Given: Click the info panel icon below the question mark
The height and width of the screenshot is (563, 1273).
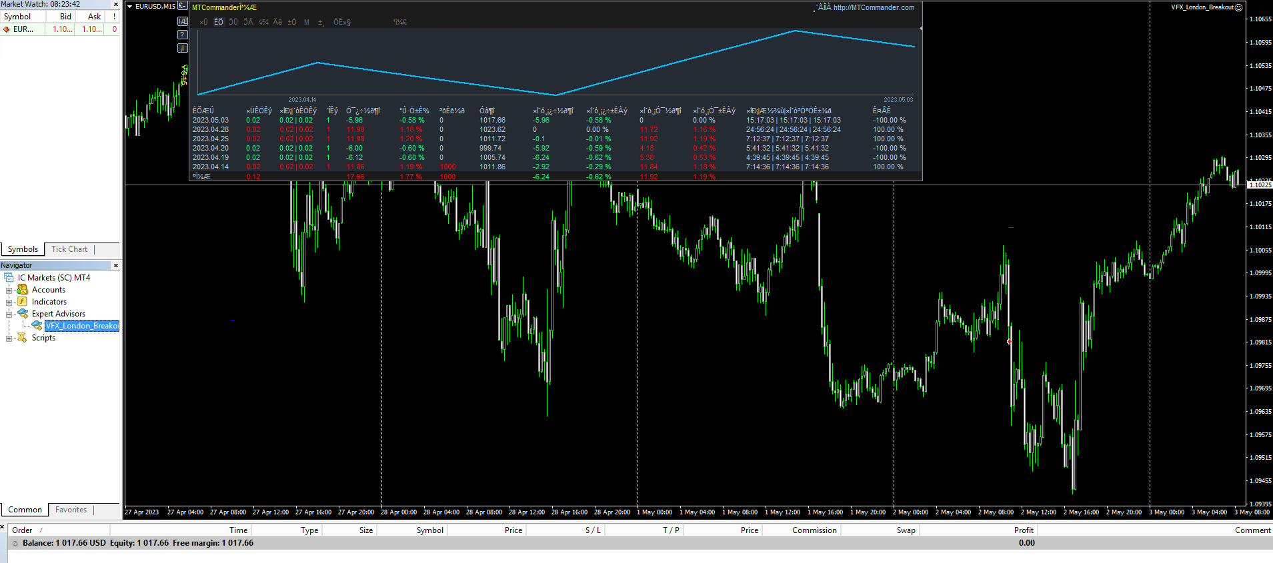Looking at the screenshot, I should [x=182, y=48].
